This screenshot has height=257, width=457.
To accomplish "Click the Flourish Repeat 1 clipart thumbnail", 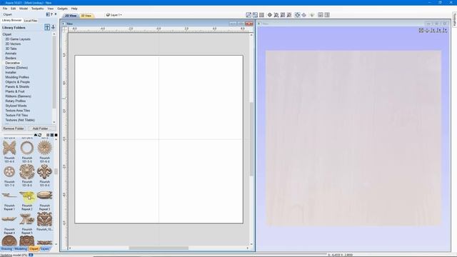I will 9,195.
